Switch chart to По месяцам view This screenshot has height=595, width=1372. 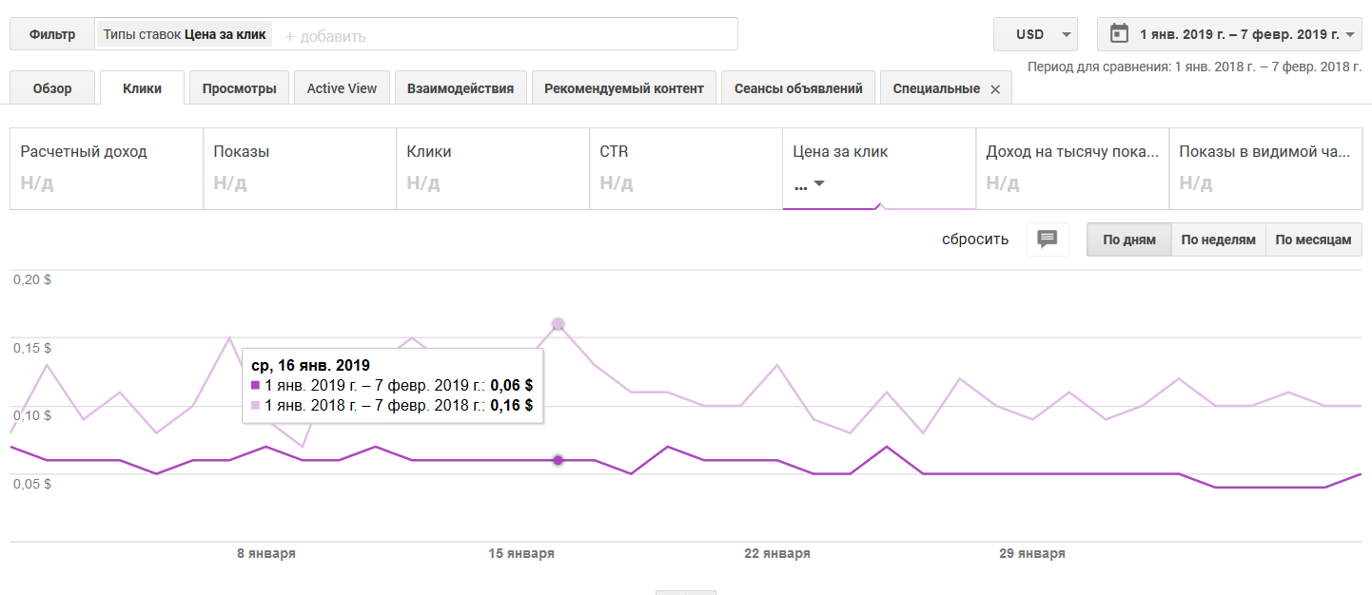point(1313,240)
